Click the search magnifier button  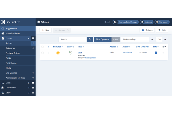pyautogui.click(x=90, y=39)
